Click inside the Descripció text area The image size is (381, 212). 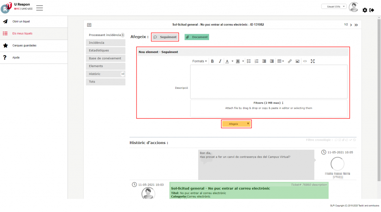(x=269, y=82)
